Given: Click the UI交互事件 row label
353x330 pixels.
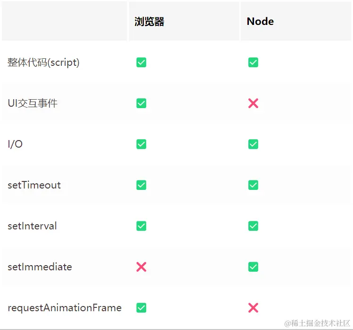Looking at the screenshot, I should coord(33,103).
